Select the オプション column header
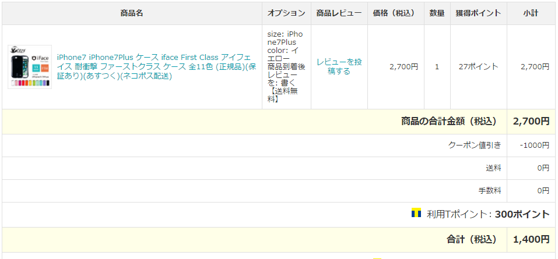This screenshot has height=259, width=558. pos(286,13)
